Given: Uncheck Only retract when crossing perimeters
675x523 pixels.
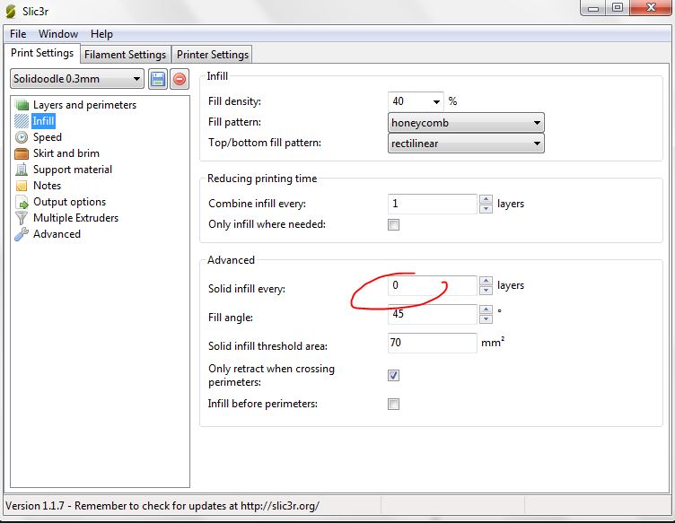Looking at the screenshot, I should pyautogui.click(x=393, y=375).
